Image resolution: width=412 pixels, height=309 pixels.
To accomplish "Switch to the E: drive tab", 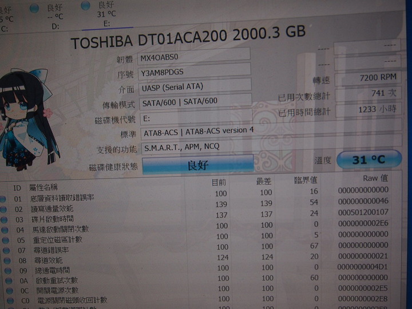I will point(106,14).
